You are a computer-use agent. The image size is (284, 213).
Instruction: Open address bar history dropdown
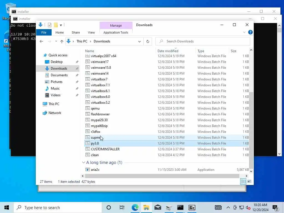[x=140, y=42]
